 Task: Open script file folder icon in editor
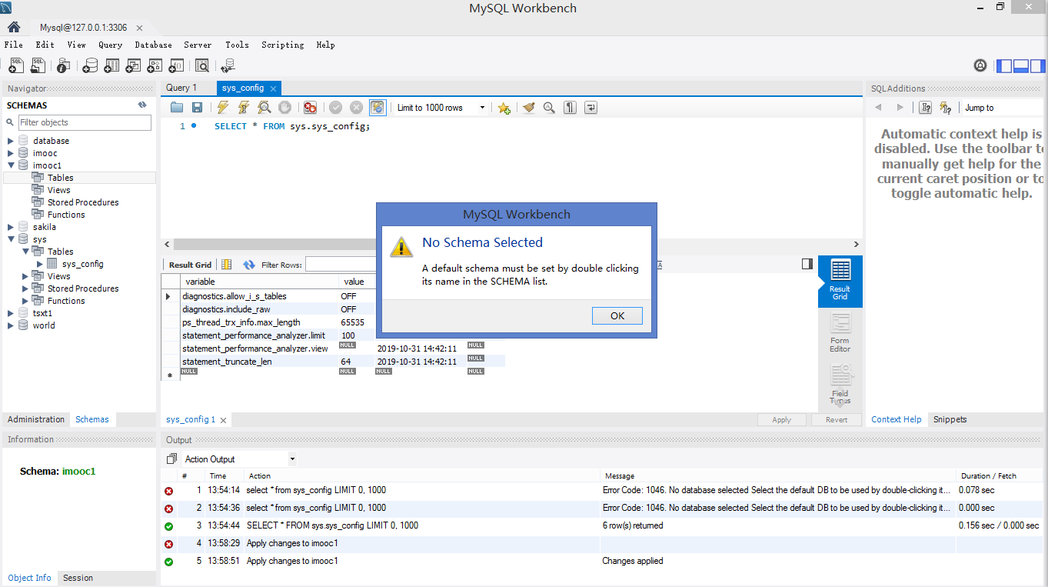click(x=177, y=108)
